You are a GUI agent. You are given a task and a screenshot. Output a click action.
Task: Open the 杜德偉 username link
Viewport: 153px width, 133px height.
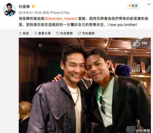[x=24, y=7]
